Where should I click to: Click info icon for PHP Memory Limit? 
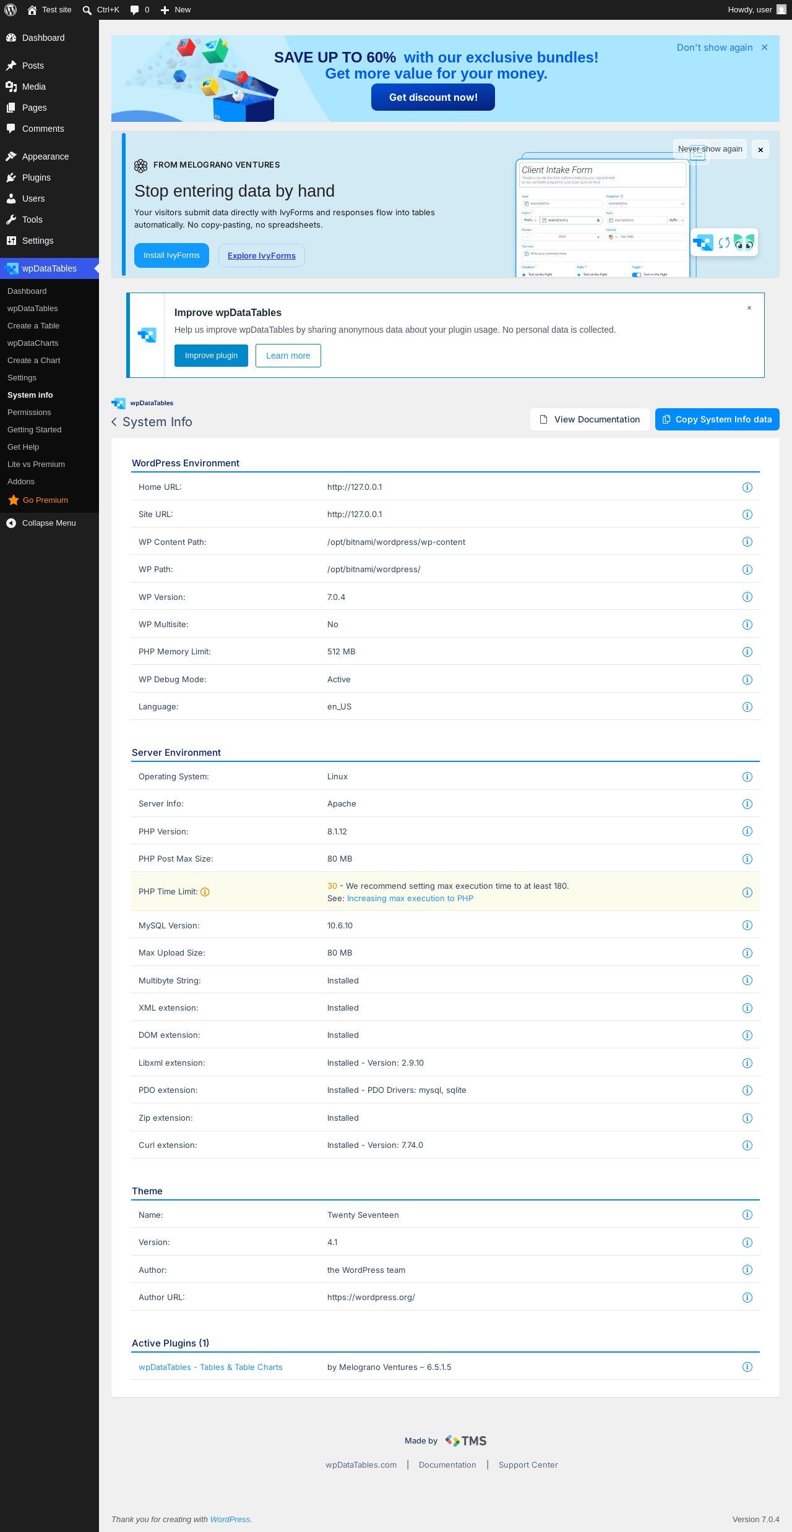(x=747, y=652)
